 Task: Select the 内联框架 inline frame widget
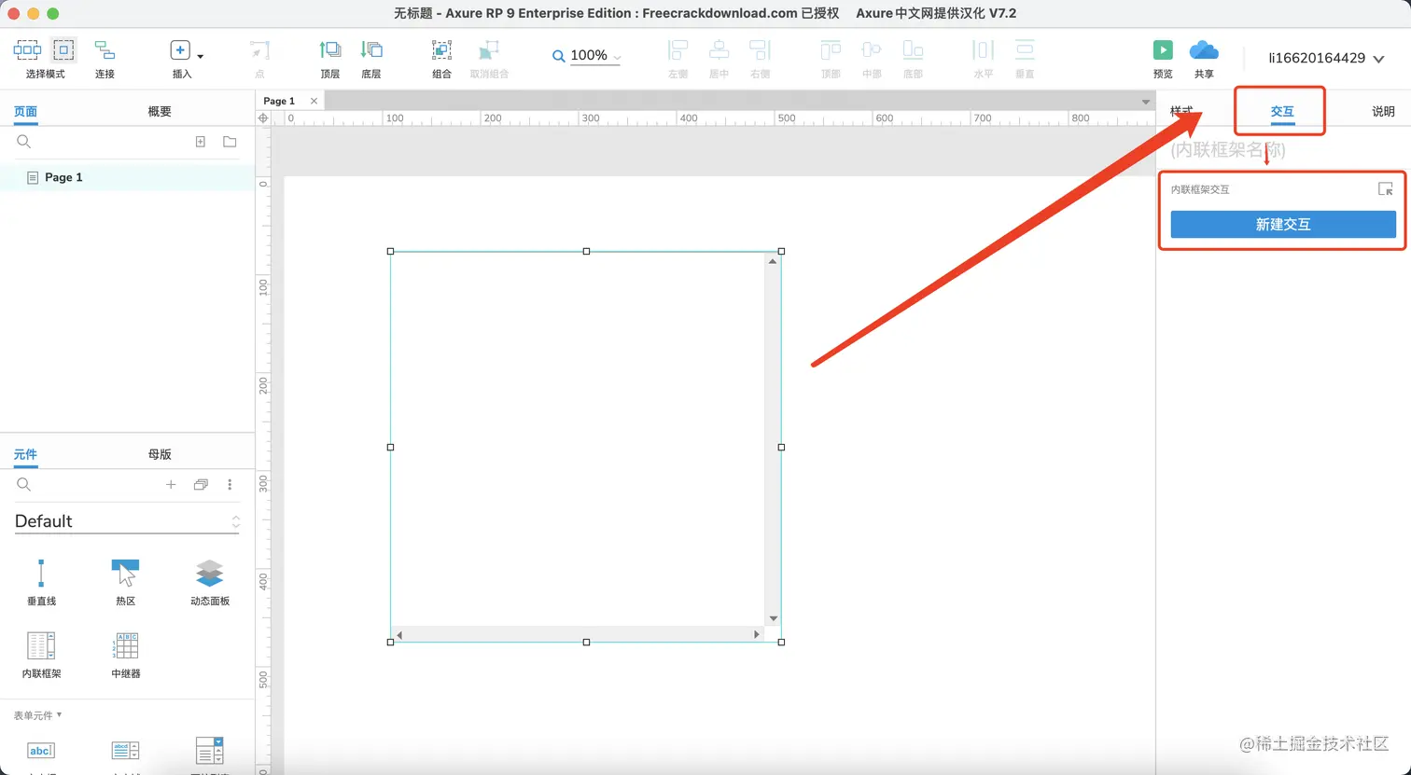(x=41, y=655)
